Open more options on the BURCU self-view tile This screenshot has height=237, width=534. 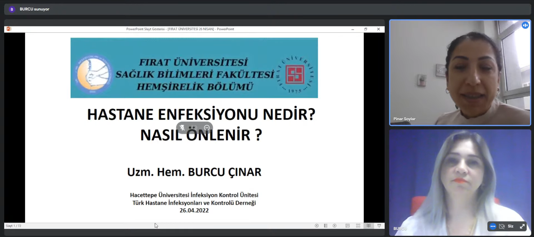click(x=493, y=226)
